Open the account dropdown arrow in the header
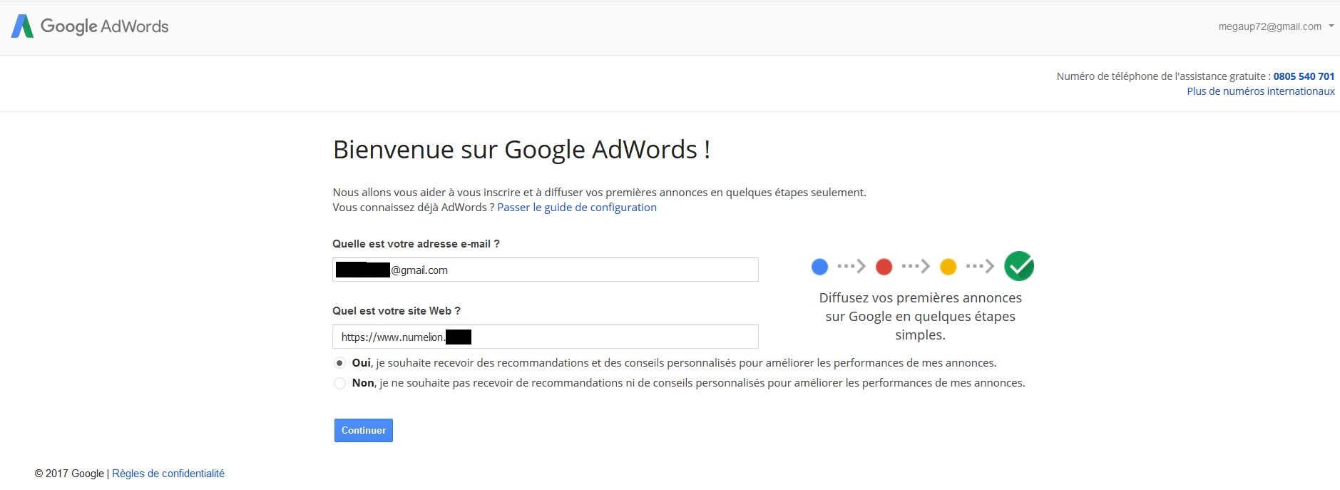Screen dimensions: 1340x490 1331,26
